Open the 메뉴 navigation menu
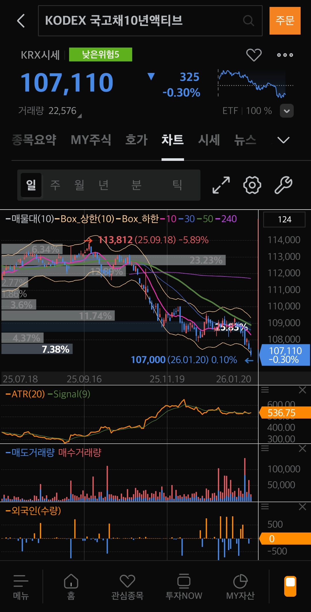This screenshot has width=311, height=612. tap(21, 587)
